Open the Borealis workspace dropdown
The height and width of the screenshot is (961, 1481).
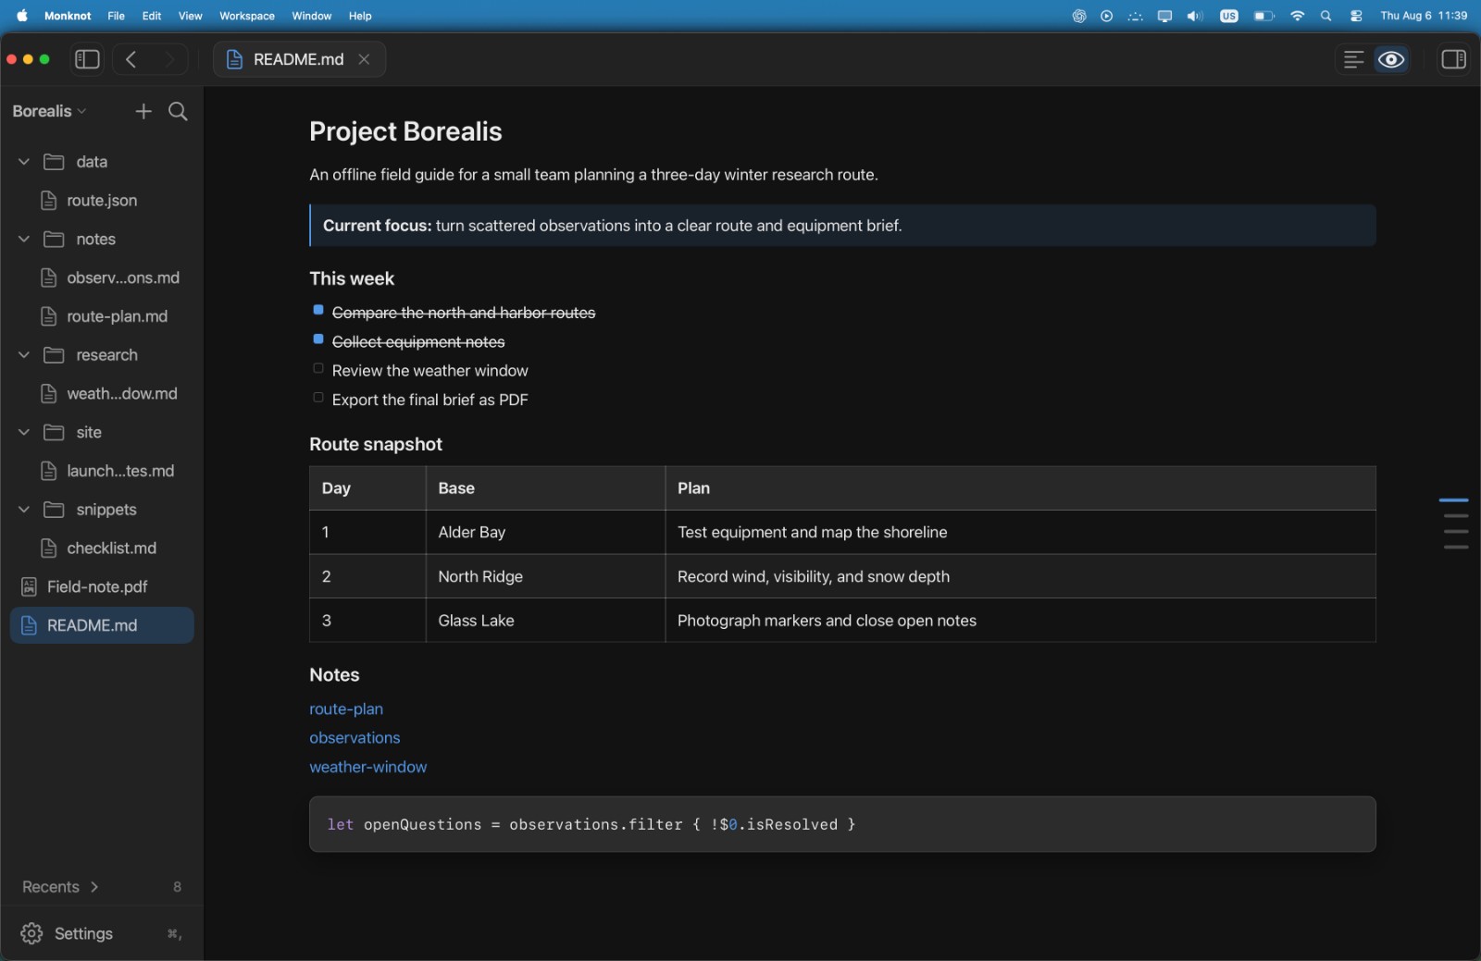(49, 111)
